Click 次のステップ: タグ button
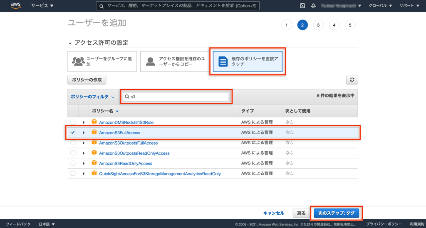Image resolution: width=426 pixels, height=228 pixels. click(336, 213)
